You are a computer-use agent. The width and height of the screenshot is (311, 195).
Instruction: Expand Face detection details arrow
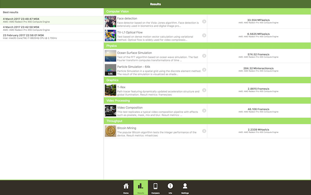coord(204,21)
